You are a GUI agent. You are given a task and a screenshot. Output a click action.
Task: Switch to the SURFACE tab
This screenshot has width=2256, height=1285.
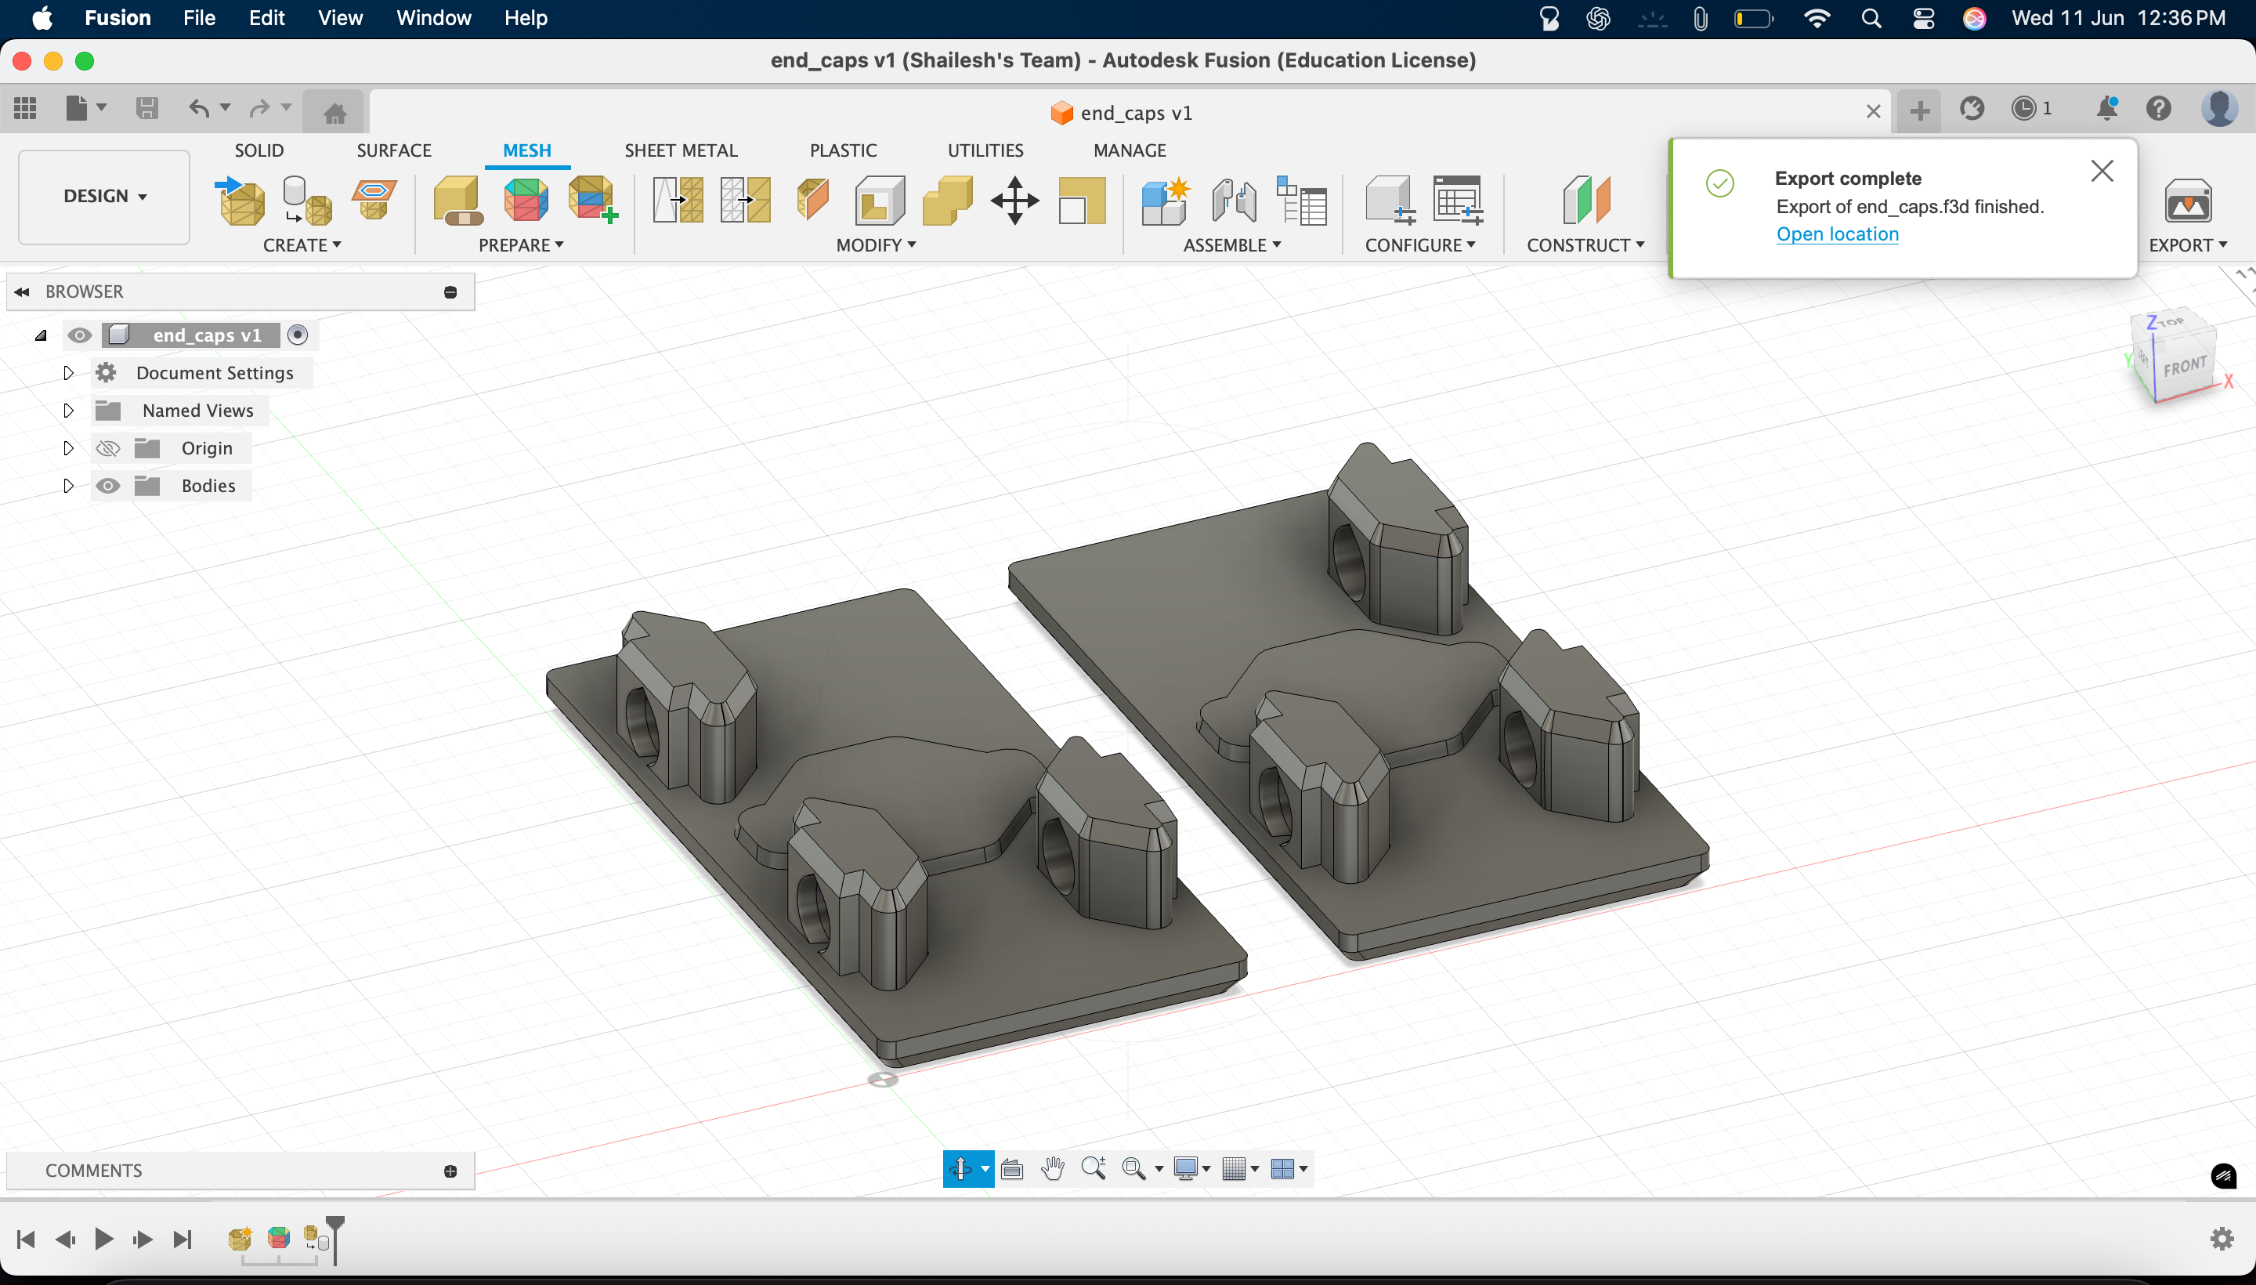pyautogui.click(x=393, y=151)
